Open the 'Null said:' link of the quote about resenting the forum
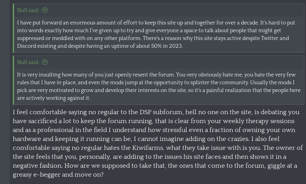This screenshot has height=184, width=306. 28,62
